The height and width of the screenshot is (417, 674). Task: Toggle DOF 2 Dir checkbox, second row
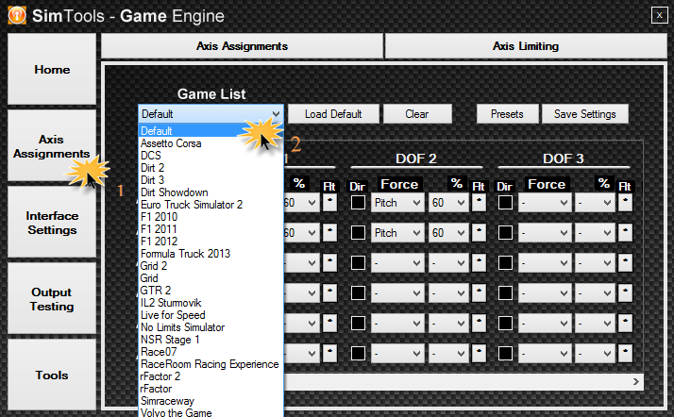tap(358, 233)
